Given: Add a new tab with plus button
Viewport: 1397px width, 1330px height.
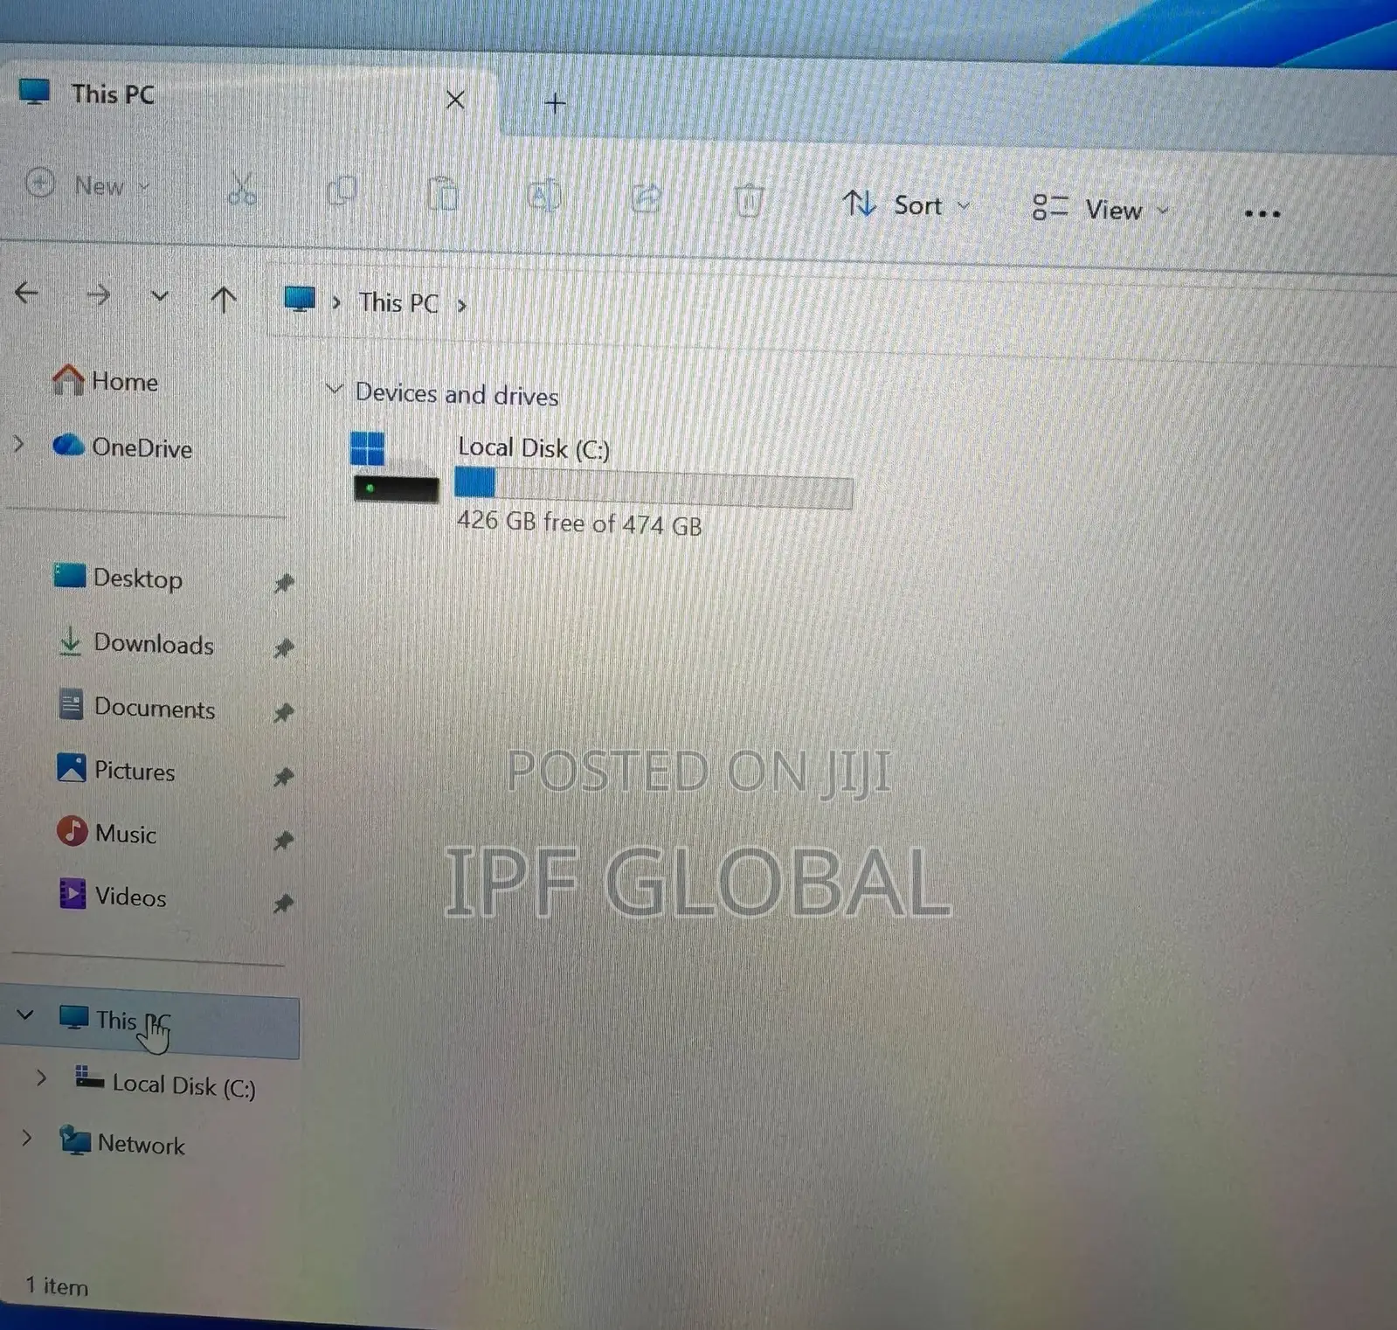Looking at the screenshot, I should tap(555, 103).
